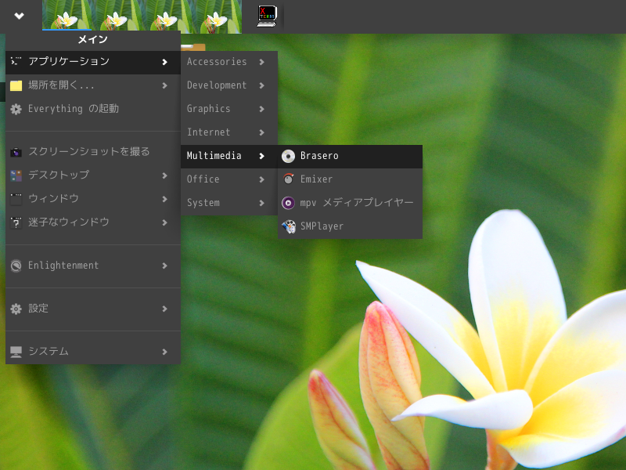Click the Brasero disc icon

[x=288, y=156]
